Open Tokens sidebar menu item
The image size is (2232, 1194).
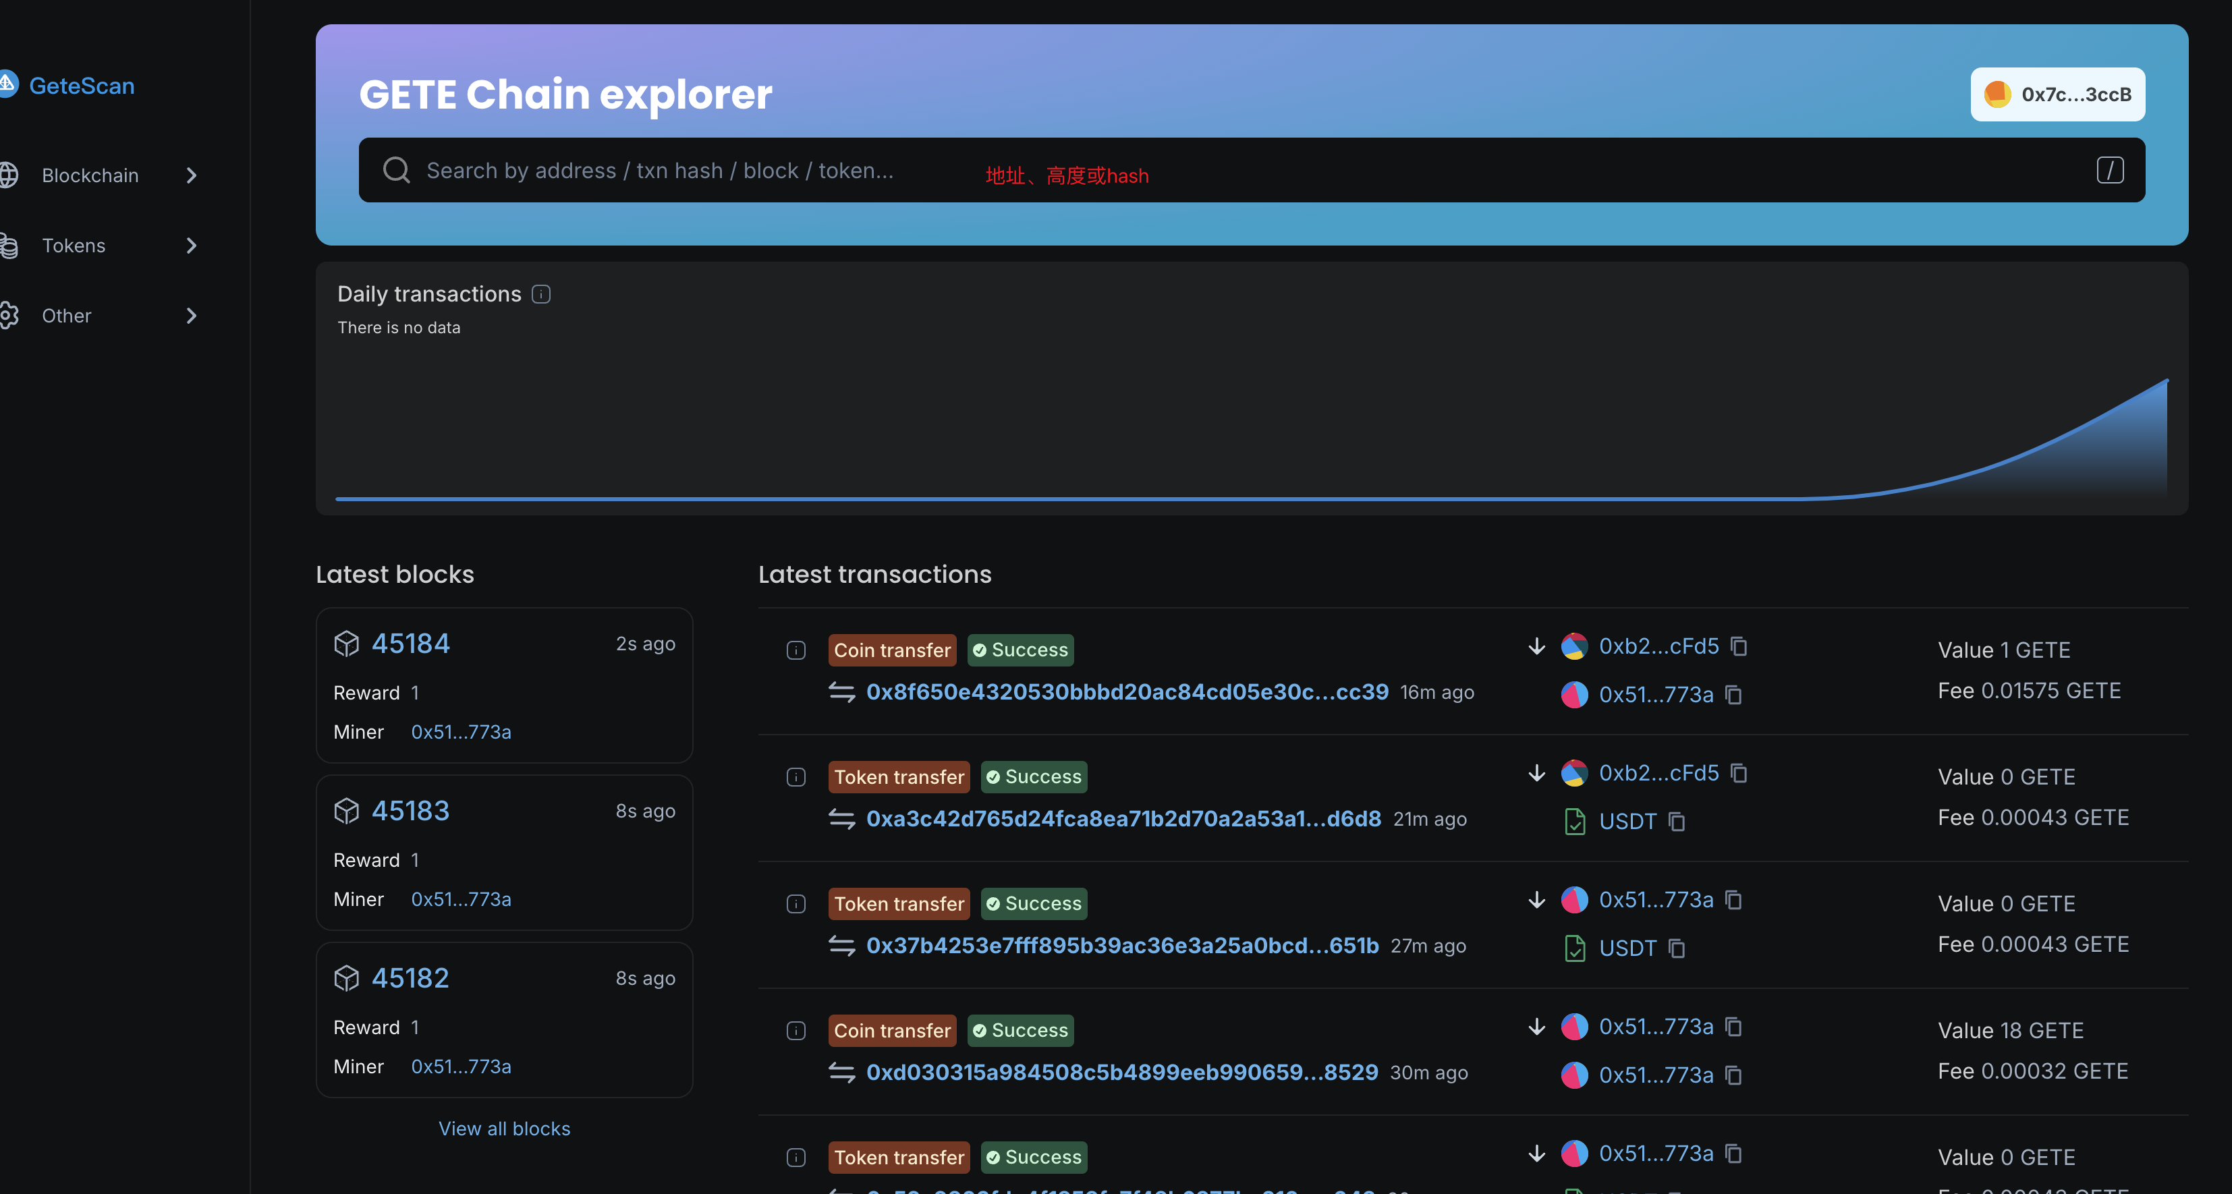pyautogui.click(x=74, y=246)
